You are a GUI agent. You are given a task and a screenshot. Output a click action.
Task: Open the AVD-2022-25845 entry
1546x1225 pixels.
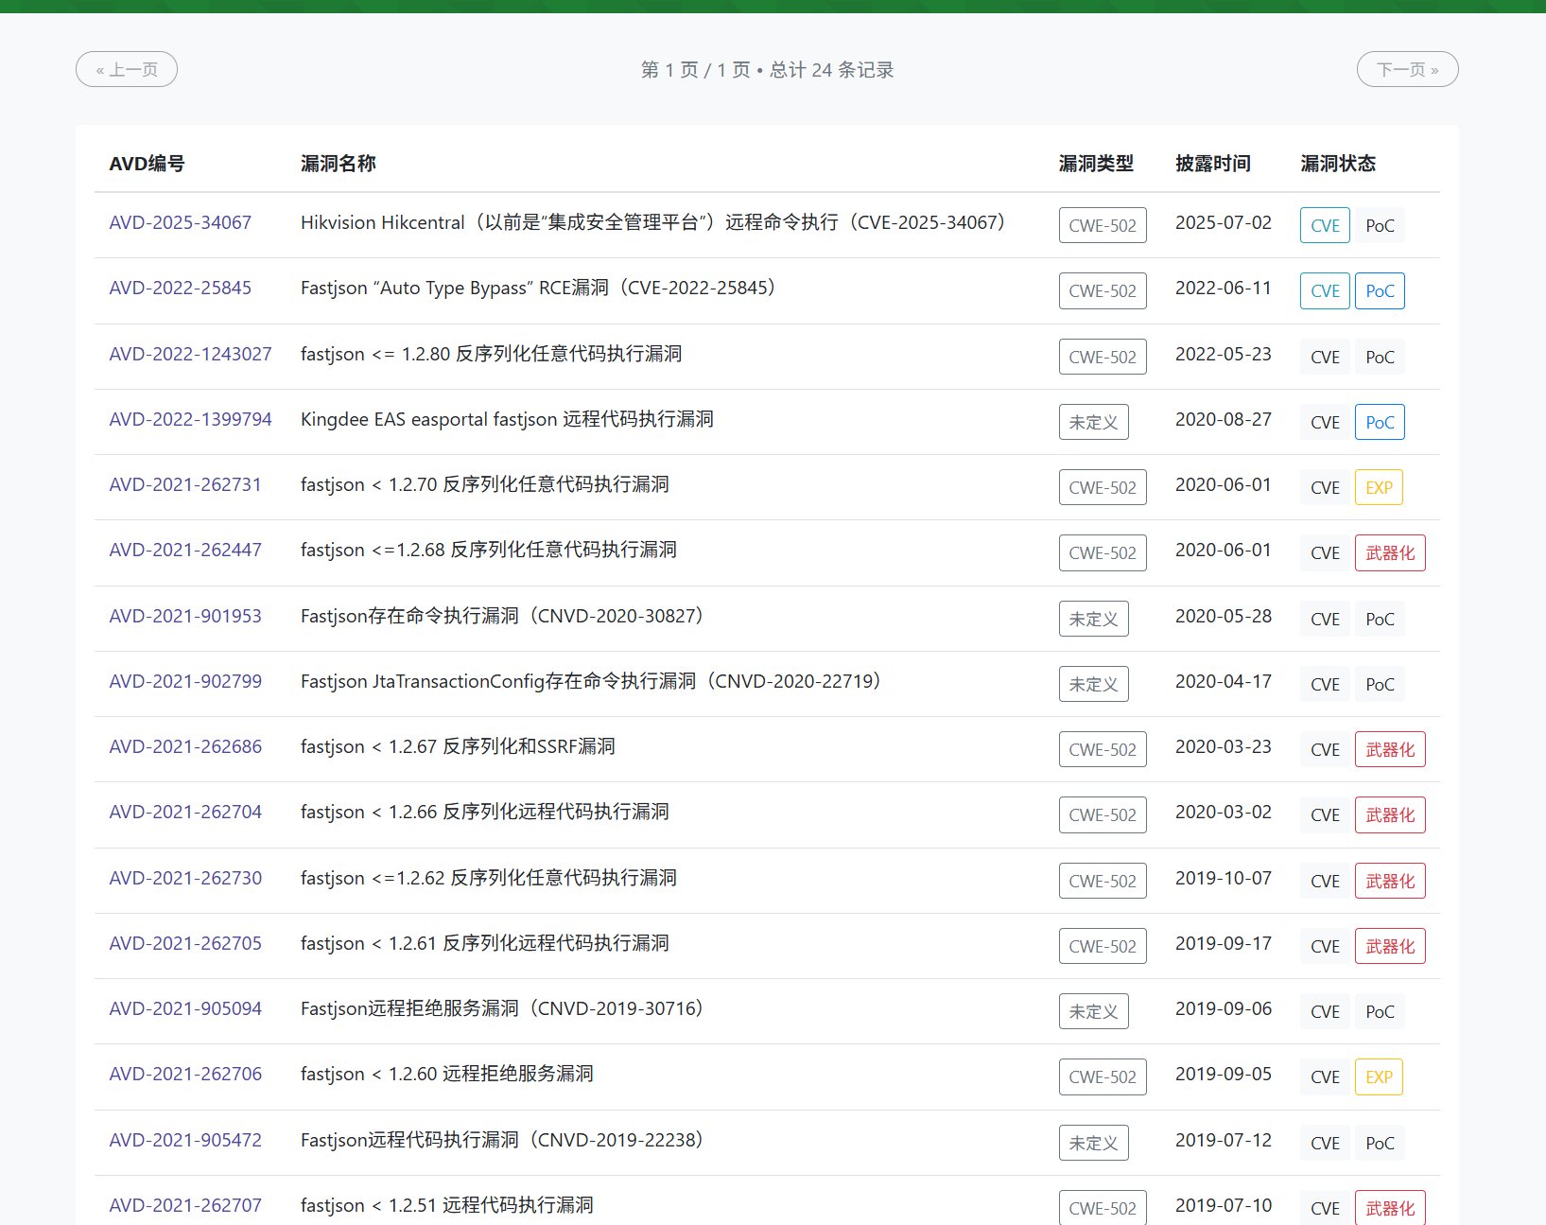[181, 288]
